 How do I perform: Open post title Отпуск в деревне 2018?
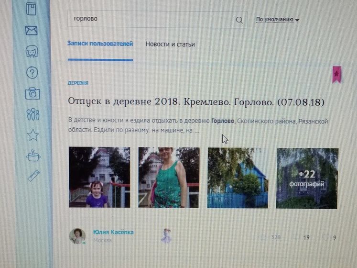196,102
